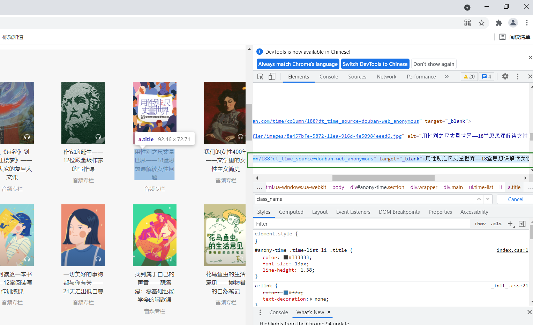The image size is (533, 325).
Task: Open the DevTools customize (three-dot) menu
Action: click(518, 76)
